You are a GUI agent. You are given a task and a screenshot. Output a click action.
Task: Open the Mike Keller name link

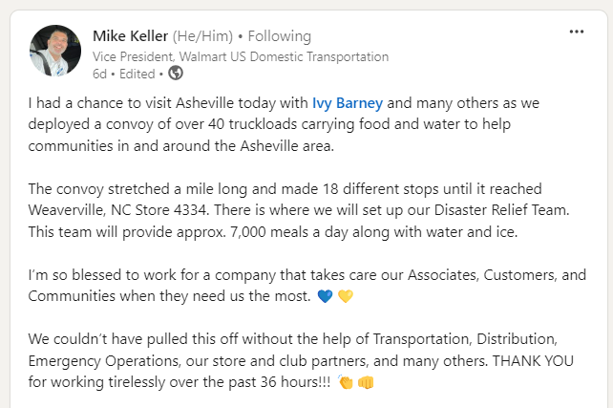coord(130,36)
